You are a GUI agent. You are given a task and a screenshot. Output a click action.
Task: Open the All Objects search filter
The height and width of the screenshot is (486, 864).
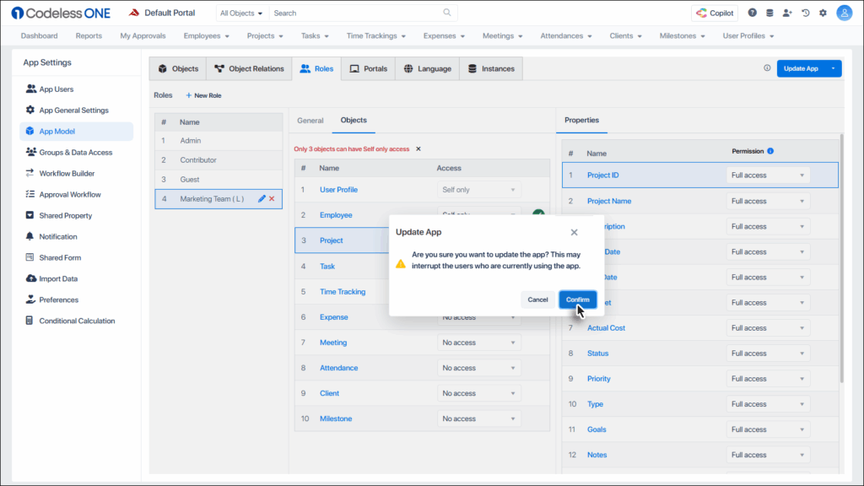click(x=241, y=13)
